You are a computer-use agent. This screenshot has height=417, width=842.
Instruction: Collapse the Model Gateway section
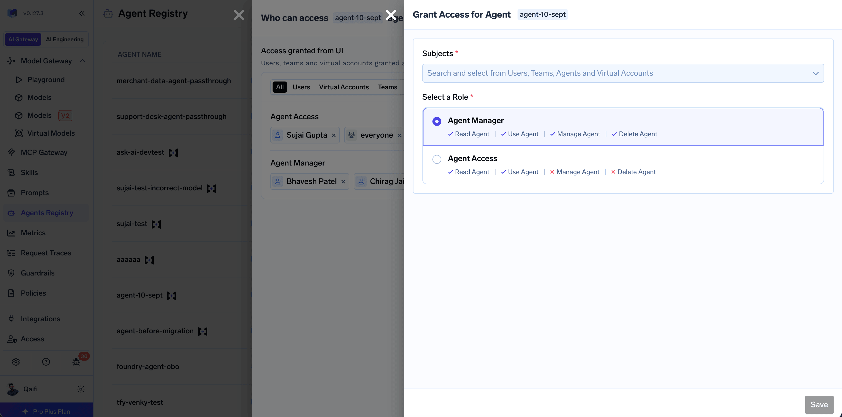(x=83, y=61)
